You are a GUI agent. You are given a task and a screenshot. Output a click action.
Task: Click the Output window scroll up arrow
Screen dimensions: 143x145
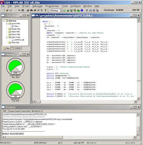138,115
